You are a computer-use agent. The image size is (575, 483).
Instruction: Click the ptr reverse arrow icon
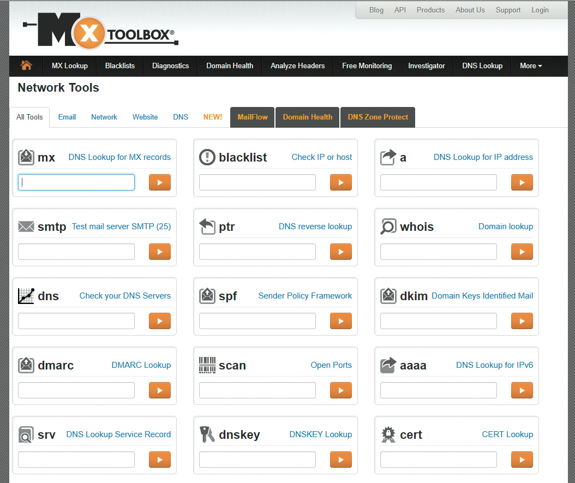click(207, 226)
